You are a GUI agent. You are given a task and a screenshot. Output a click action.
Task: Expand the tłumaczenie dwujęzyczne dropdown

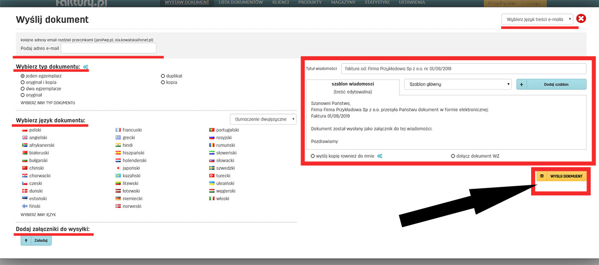point(263,119)
